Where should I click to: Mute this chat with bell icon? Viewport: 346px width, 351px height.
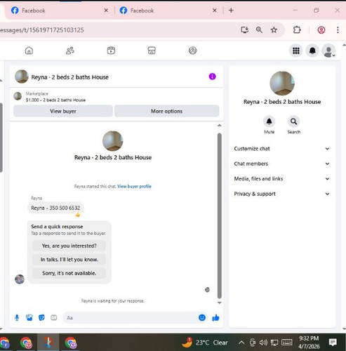269,121
